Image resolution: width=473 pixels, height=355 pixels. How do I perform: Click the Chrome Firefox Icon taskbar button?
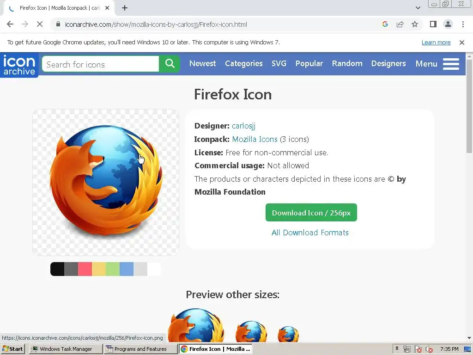pyautogui.click(x=215, y=349)
